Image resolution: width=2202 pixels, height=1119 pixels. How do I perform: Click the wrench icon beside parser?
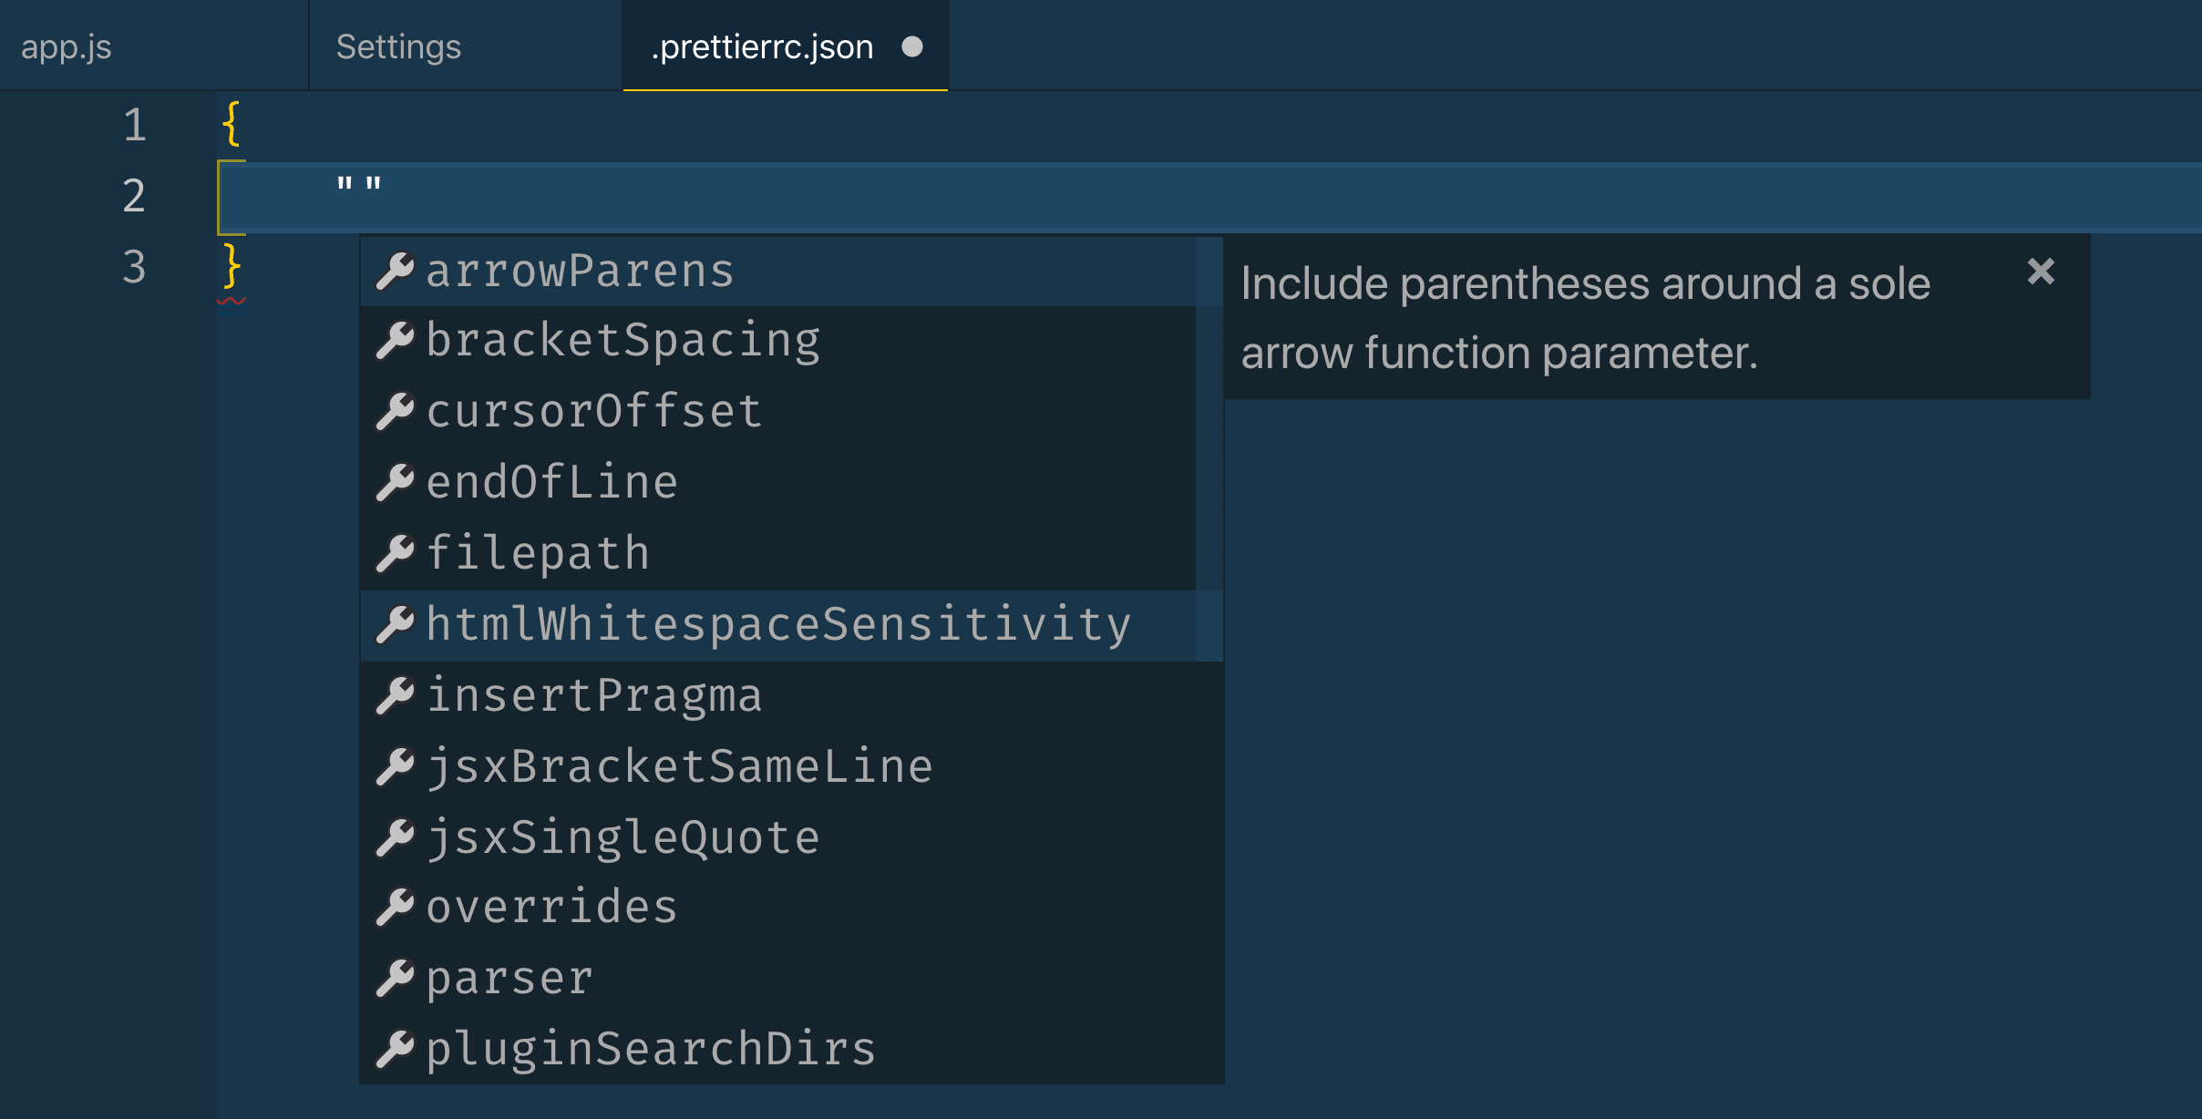[x=395, y=979]
